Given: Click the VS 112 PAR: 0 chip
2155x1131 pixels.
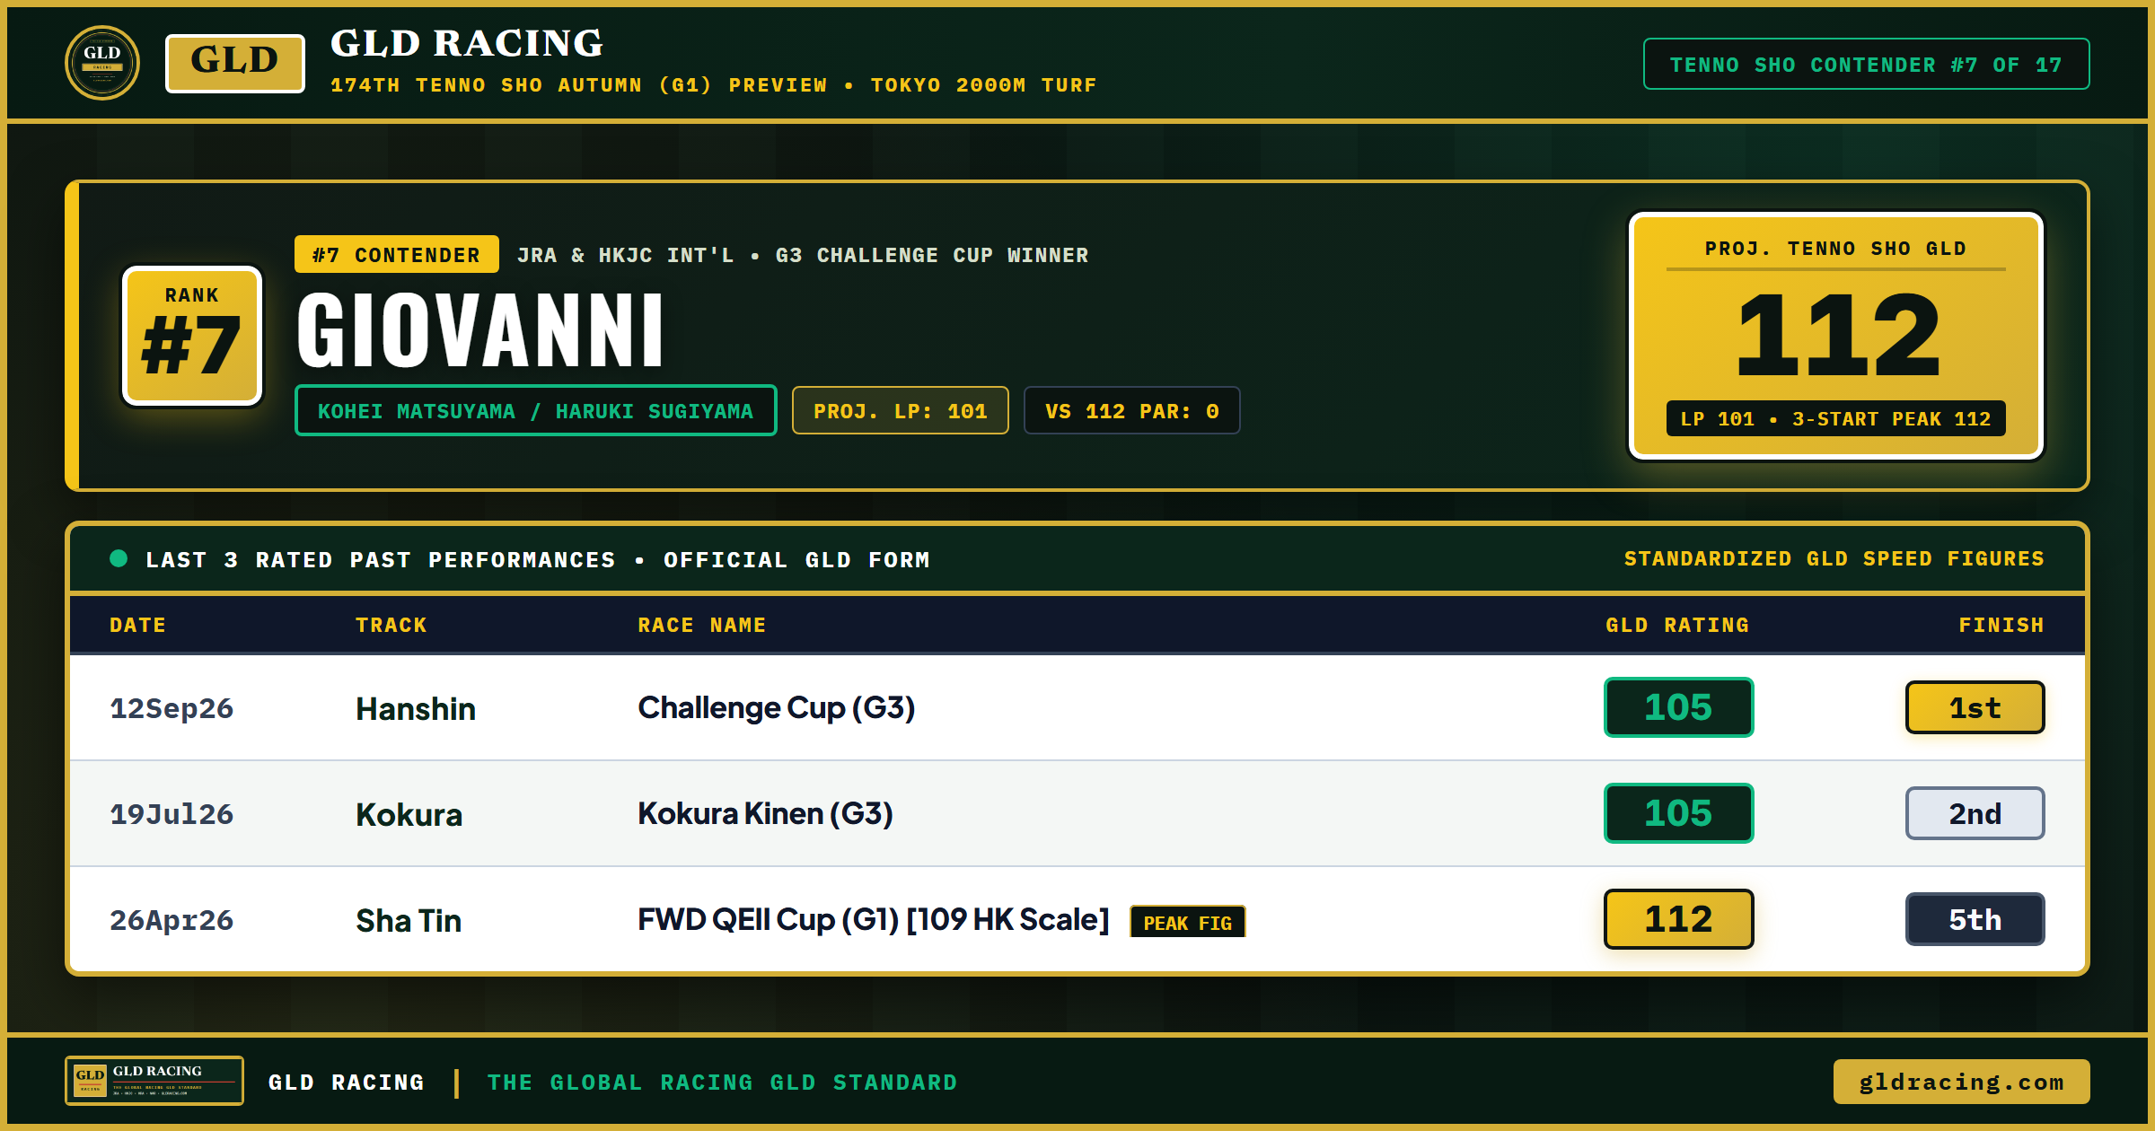Looking at the screenshot, I should (1131, 410).
